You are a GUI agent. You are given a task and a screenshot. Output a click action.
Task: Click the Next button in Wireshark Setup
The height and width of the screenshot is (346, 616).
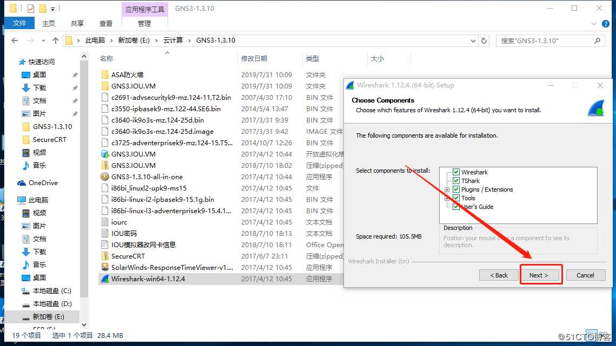pyautogui.click(x=539, y=275)
